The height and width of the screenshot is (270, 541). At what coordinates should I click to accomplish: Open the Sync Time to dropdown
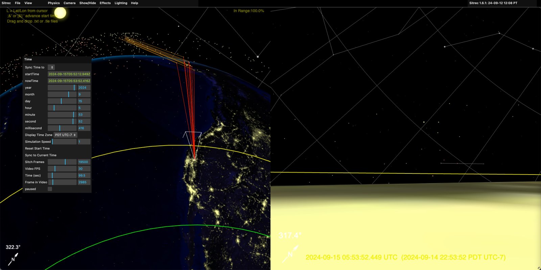pyautogui.click(x=51, y=67)
